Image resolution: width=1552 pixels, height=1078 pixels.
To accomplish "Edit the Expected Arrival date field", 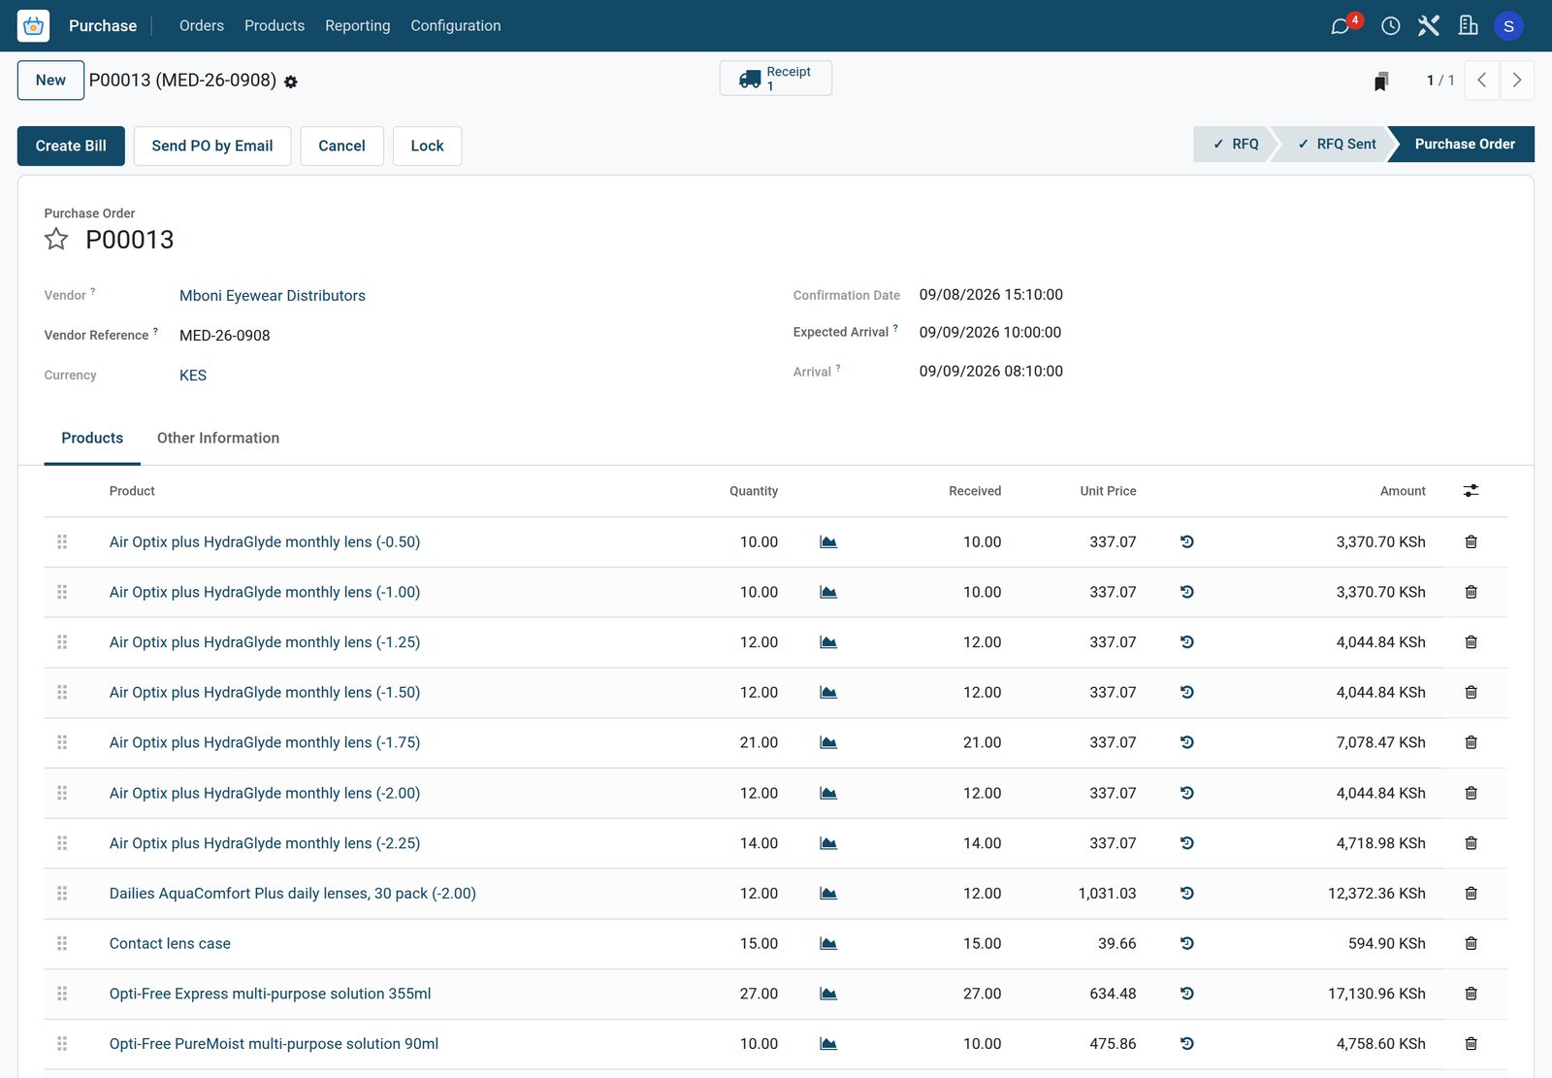I will pyautogui.click(x=990, y=333).
